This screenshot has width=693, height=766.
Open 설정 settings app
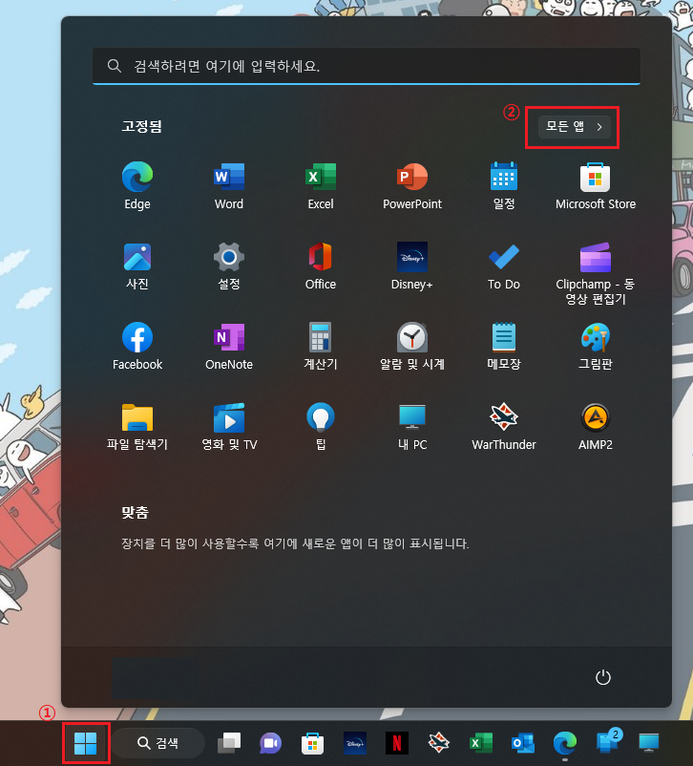tap(228, 266)
